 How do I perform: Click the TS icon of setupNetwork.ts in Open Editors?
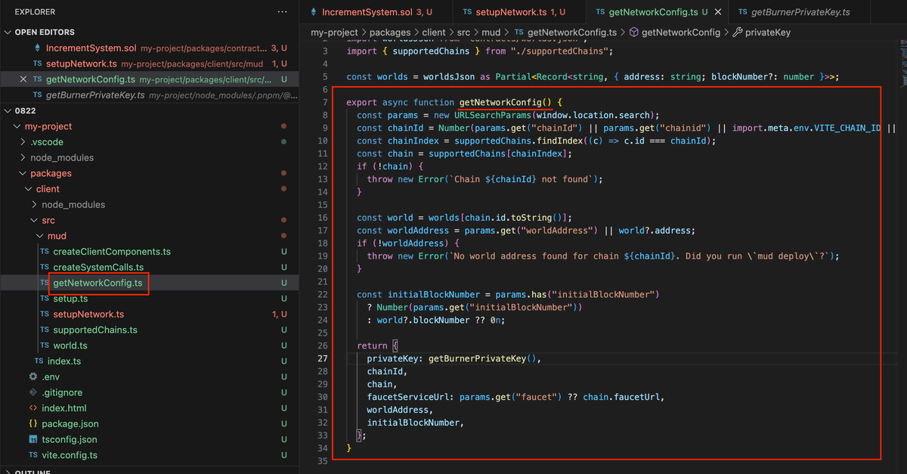(x=39, y=64)
